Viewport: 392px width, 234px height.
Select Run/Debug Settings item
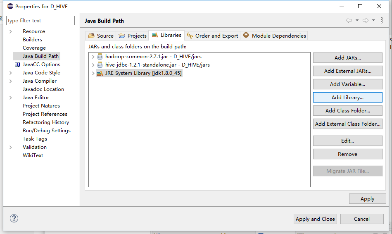coord(47,130)
